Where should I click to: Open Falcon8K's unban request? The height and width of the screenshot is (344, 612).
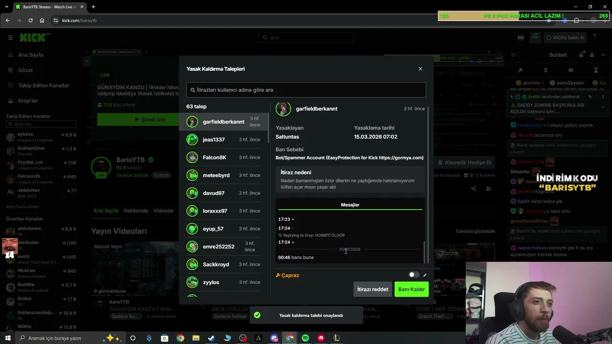(224, 157)
